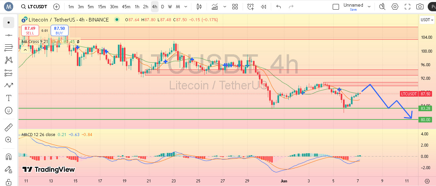
Task: Select the dot cursor tool
Action: click(x=9, y=23)
